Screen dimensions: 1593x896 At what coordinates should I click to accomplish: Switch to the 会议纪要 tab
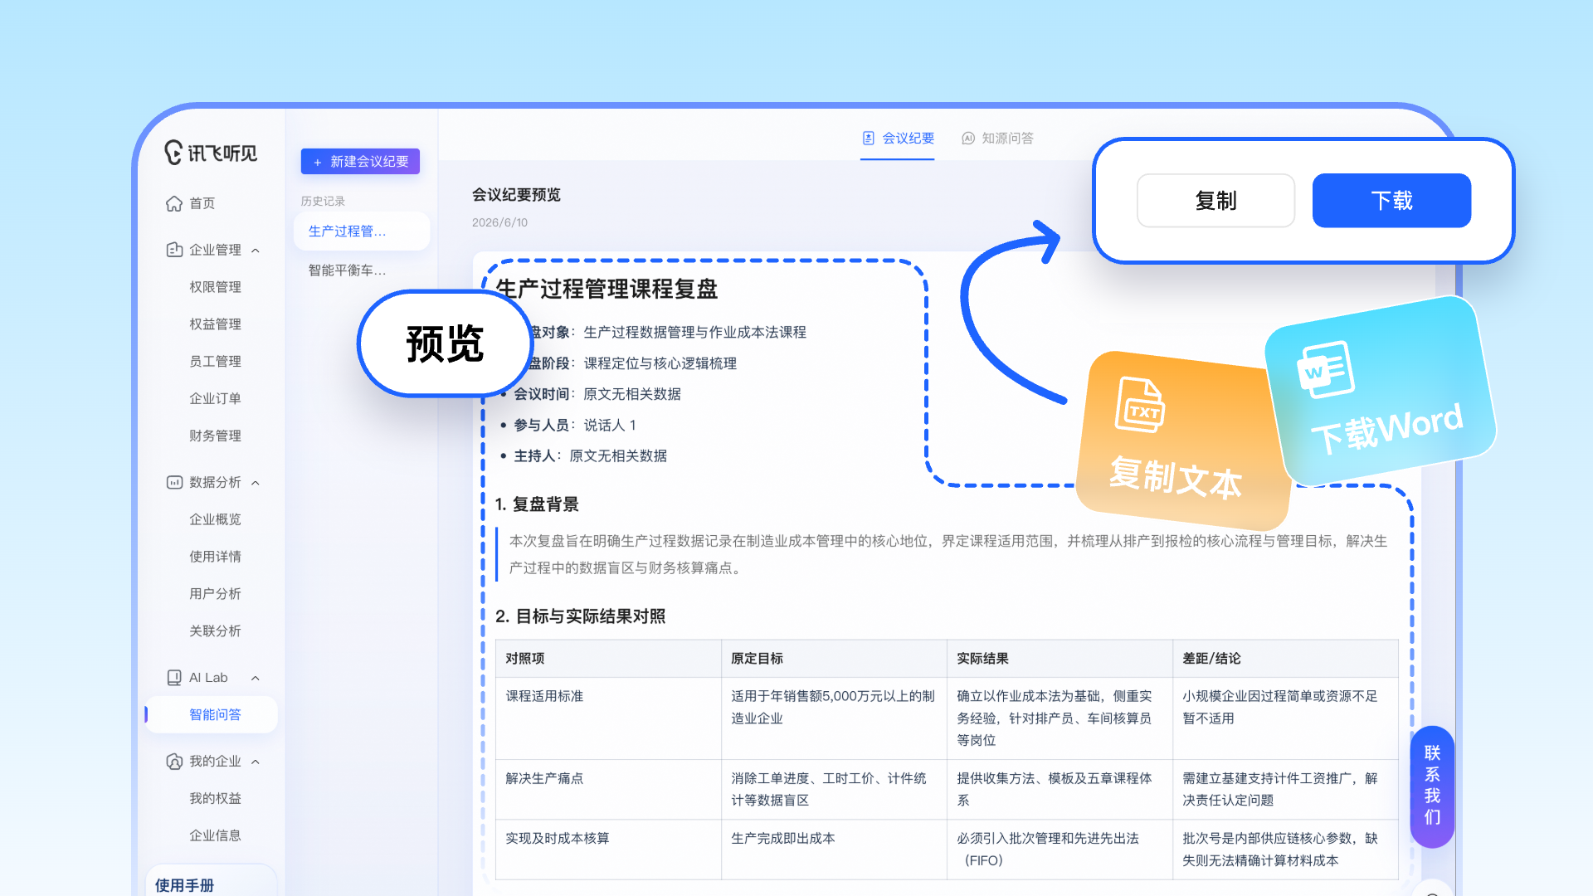coord(898,139)
